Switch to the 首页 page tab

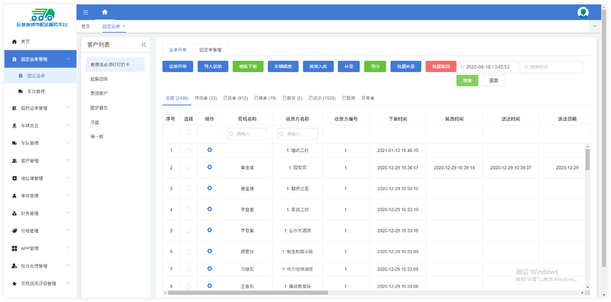click(x=85, y=26)
